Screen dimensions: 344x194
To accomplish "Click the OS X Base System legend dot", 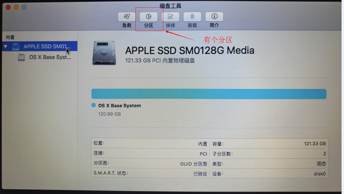I will click(x=94, y=105).
